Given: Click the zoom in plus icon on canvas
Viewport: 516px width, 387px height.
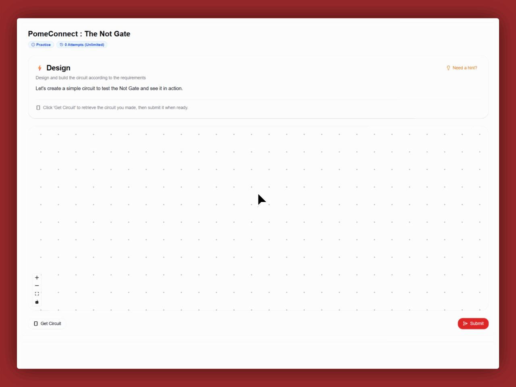Looking at the screenshot, I should coord(37,277).
